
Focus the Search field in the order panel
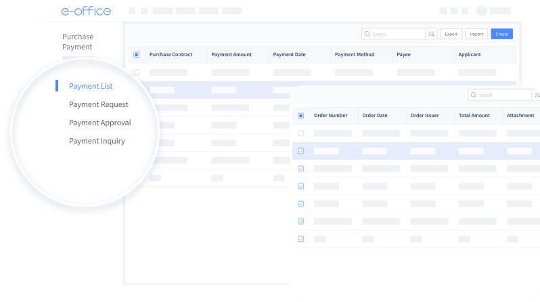499,95
